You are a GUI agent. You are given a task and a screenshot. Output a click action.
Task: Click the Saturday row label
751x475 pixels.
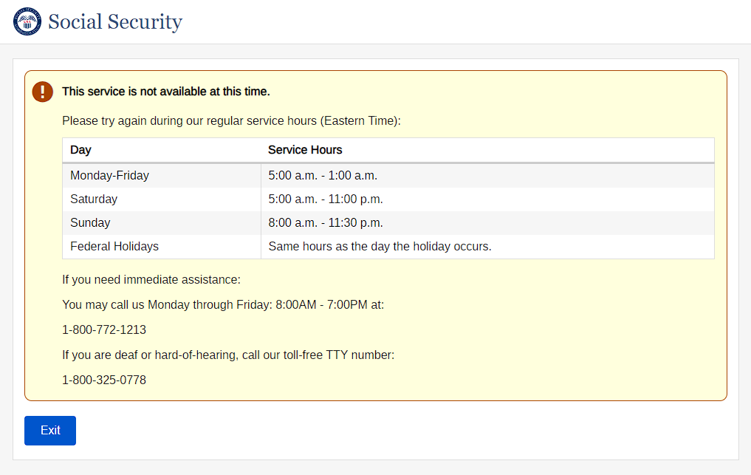[x=94, y=199]
